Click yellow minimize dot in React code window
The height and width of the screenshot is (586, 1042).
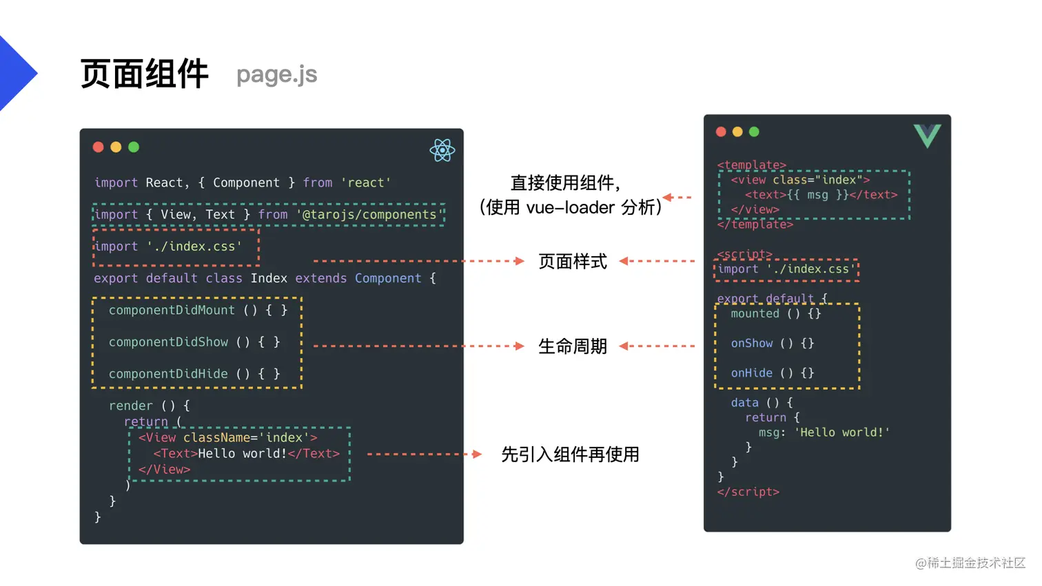pyautogui.click(x=116, y=147)
